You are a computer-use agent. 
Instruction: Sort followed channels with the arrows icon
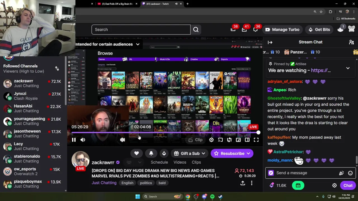57,68
